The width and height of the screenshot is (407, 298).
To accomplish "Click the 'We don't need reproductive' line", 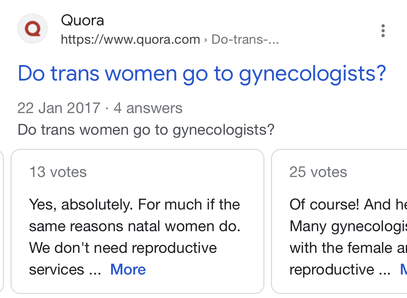I will click(123, 248).
